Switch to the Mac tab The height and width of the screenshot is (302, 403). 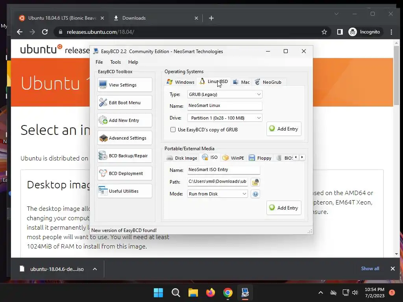241,82
